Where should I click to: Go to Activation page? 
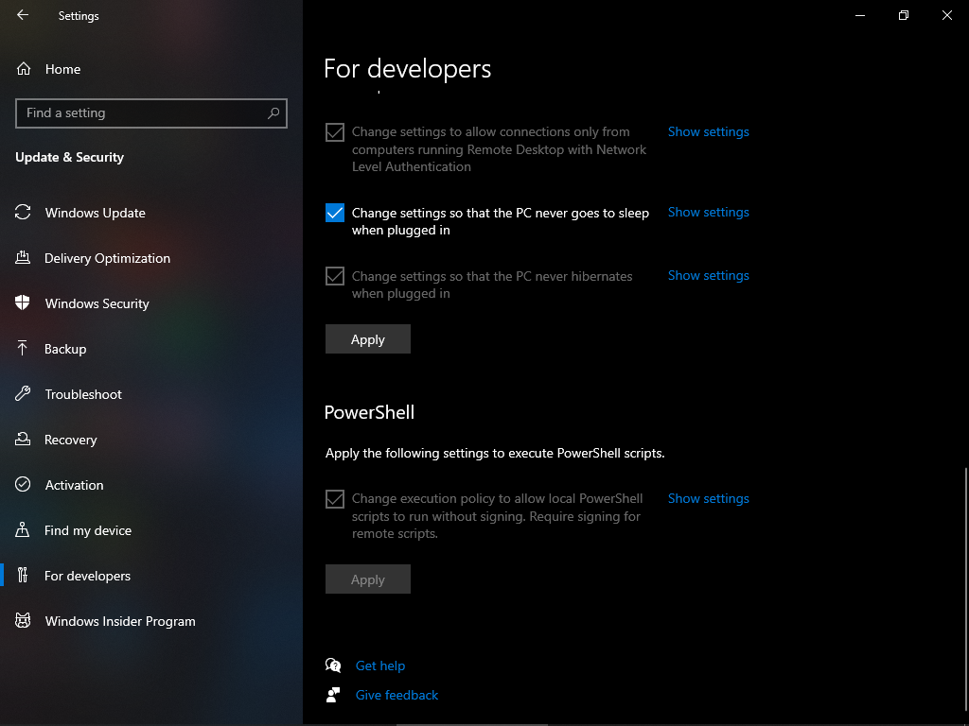(151, 485)
